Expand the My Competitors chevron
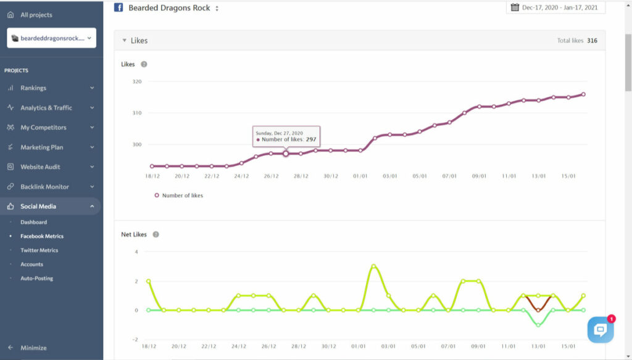Image resolution: width=632 pixels, height=360 pixels. 92,127
